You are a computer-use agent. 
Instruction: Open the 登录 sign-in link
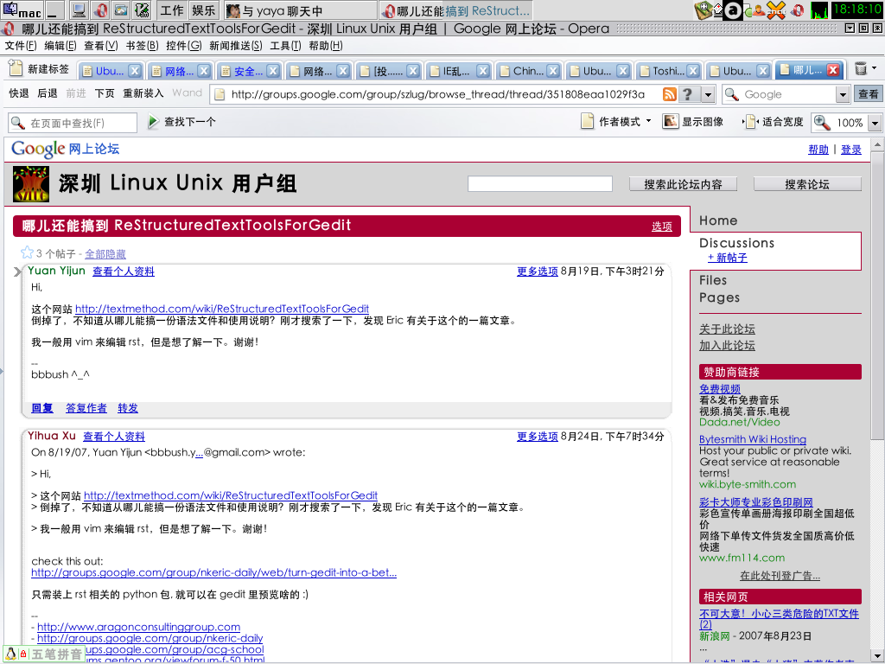(x=851, y=150)
